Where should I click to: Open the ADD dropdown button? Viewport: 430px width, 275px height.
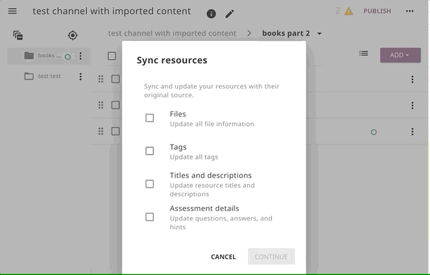[x=400, y=55]
